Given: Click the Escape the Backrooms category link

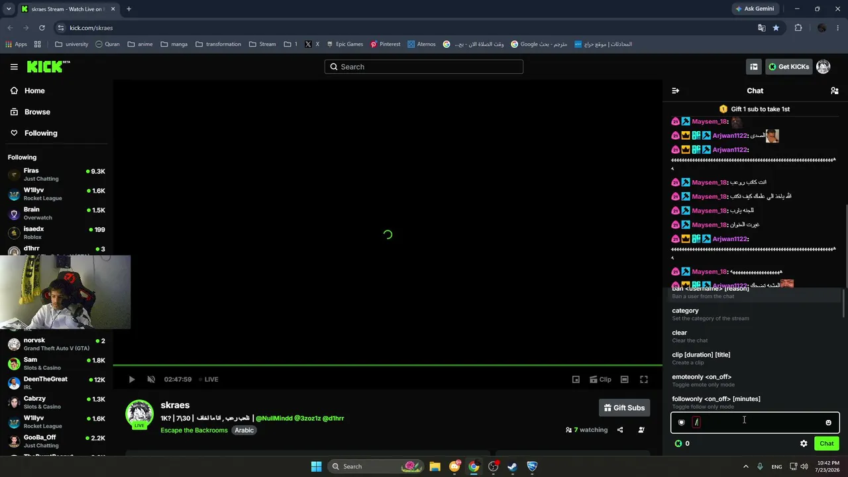Looking at the screenshot, I should 194,430.
